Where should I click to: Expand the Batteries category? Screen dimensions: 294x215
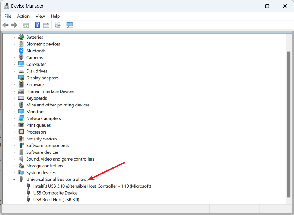14,37
